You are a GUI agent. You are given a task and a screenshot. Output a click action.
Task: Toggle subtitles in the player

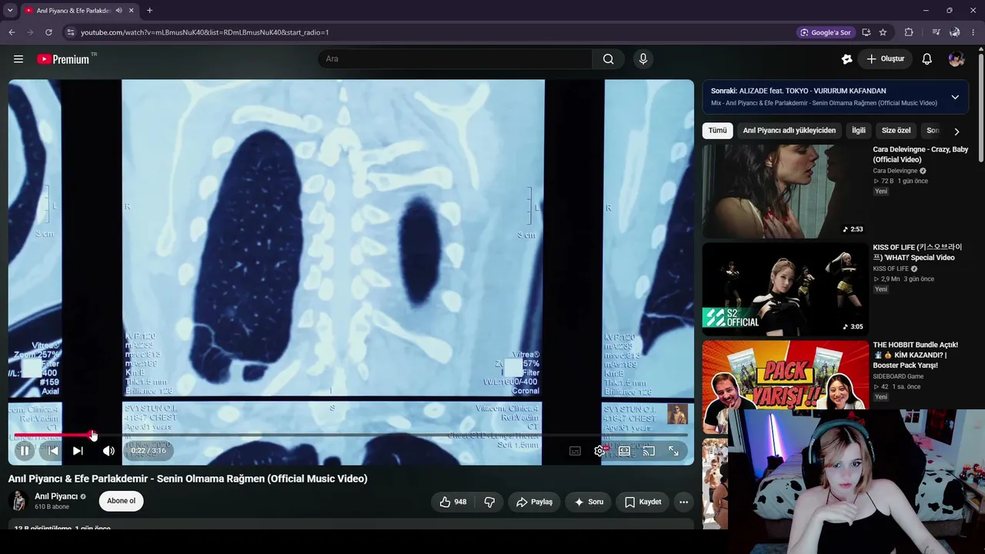575,451
